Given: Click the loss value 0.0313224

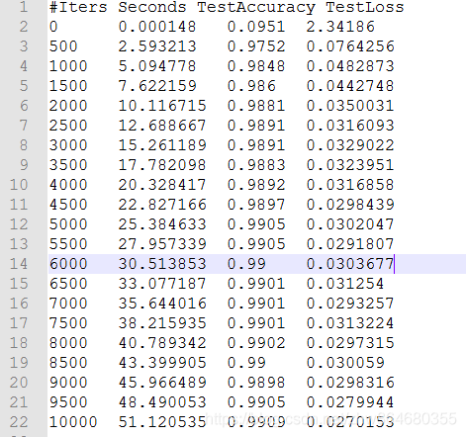Looking at the screenshot, I should pos(350,323).
